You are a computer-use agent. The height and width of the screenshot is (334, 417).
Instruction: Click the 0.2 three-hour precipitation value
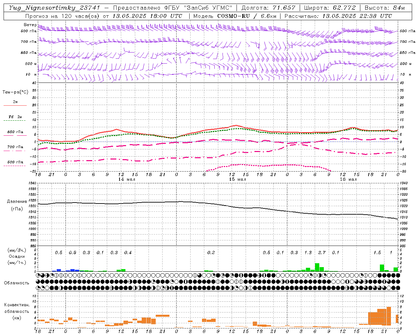click(x=211, y=253)
